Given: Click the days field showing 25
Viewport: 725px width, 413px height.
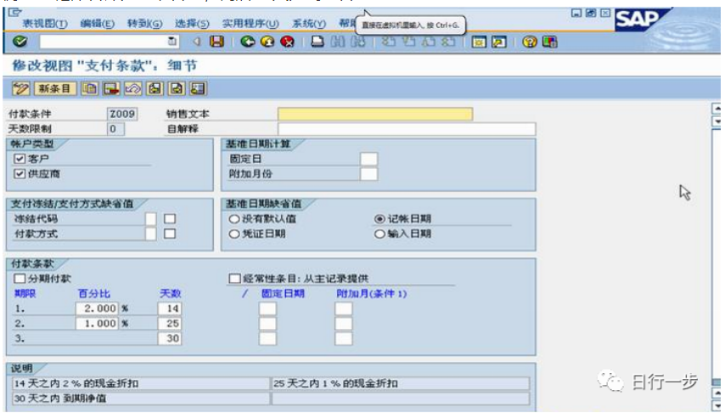Looking at the screenshot, I should point(170,323).
